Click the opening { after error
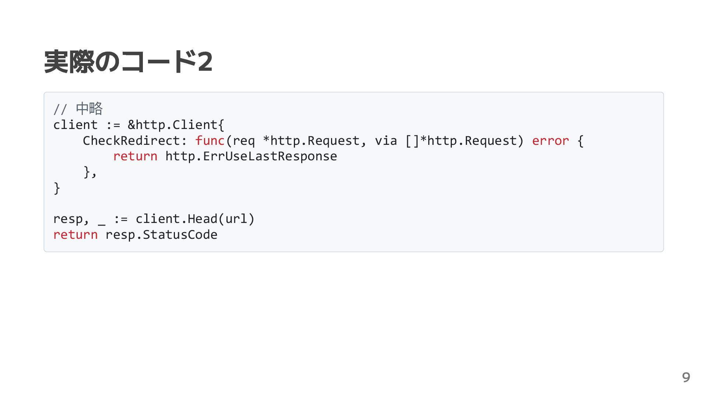This screenshot has width=707, height=398. [x=581, y=140]
